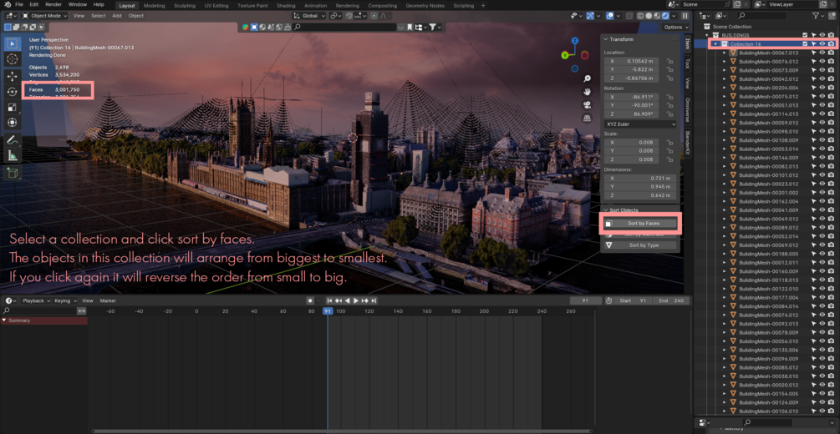Click the End frame field showing 240
This screenshot has height=434, width=840.
671,300
